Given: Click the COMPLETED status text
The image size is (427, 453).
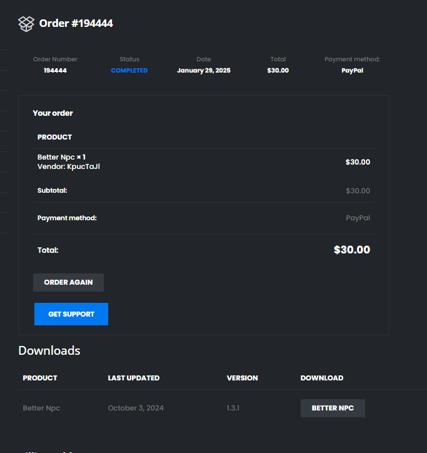Looking at the screenshot, I should [x=129, y=71].
